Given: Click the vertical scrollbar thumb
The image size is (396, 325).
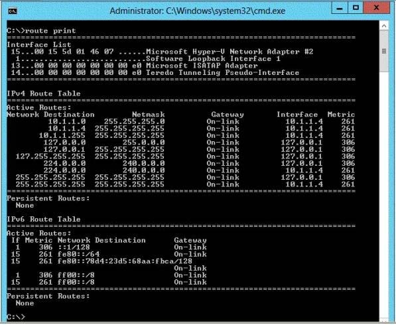Looking at the screenshot, I should tap(384, 51).
